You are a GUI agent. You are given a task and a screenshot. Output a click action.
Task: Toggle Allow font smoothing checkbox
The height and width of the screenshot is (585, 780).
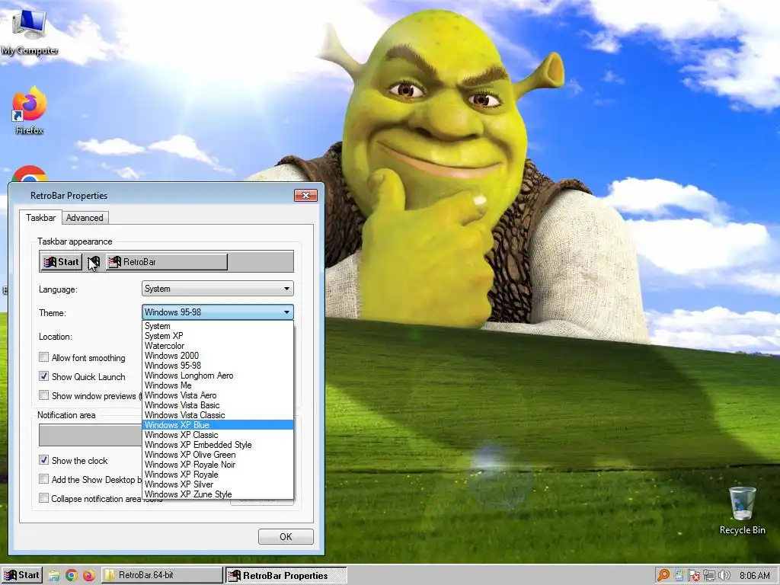click(43, 357)
